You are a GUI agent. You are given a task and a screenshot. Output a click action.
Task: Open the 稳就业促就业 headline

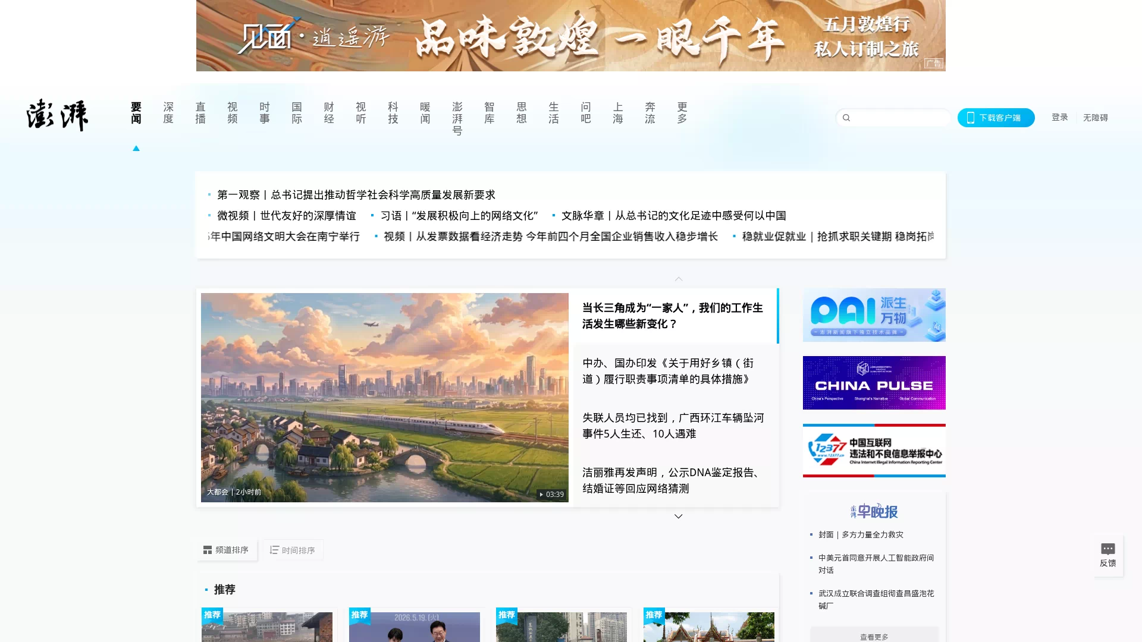click(x=838, y=237)
